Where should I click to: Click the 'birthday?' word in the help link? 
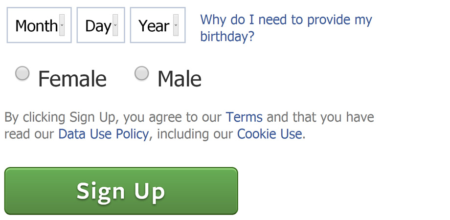click(x=227, y=37)
